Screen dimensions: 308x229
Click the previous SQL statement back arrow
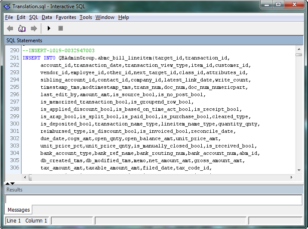point(10,28)
